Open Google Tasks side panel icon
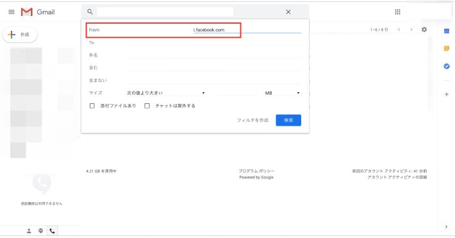This screenshot has width=455, height=238. [447, 66]
